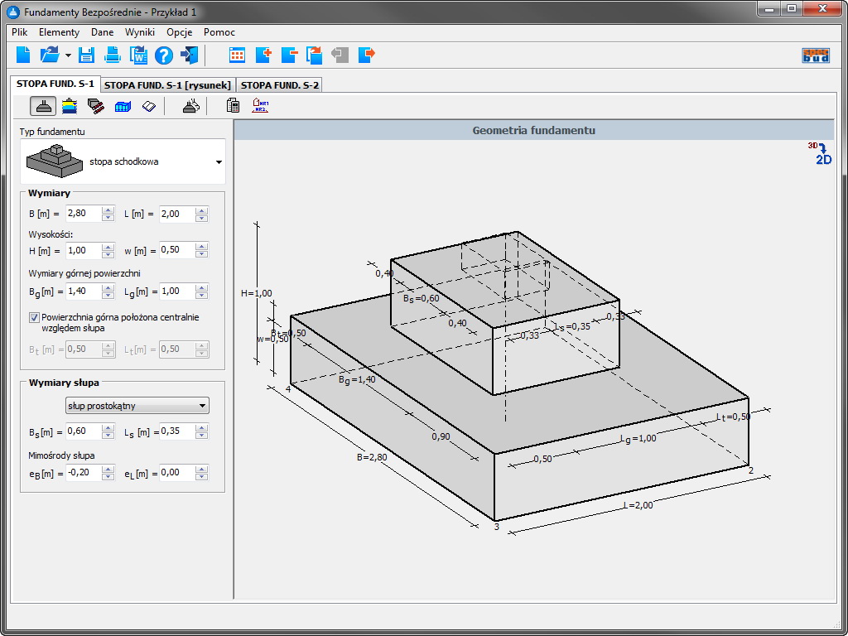Image resolution: width=848 pixels, height=636 pixels.
Task: Select the soil layers icon
Action: tap(70, 106)
